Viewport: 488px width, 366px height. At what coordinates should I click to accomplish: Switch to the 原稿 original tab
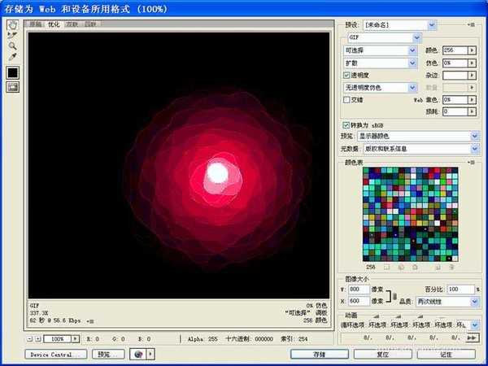coord(36,25)
